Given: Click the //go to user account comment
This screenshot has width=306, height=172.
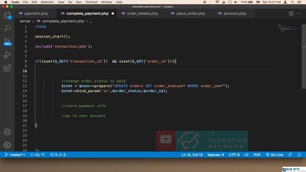Looking at the screenshot, I should coord(83,116).
